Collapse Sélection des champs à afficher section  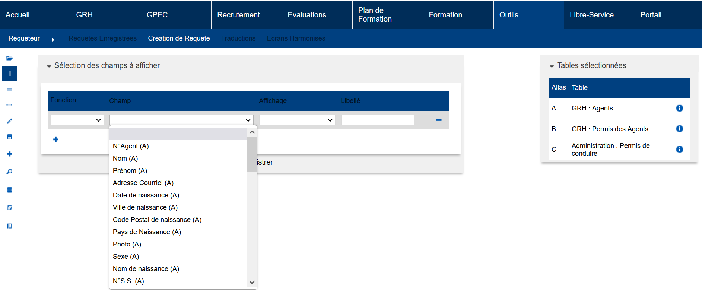[49, 66]
